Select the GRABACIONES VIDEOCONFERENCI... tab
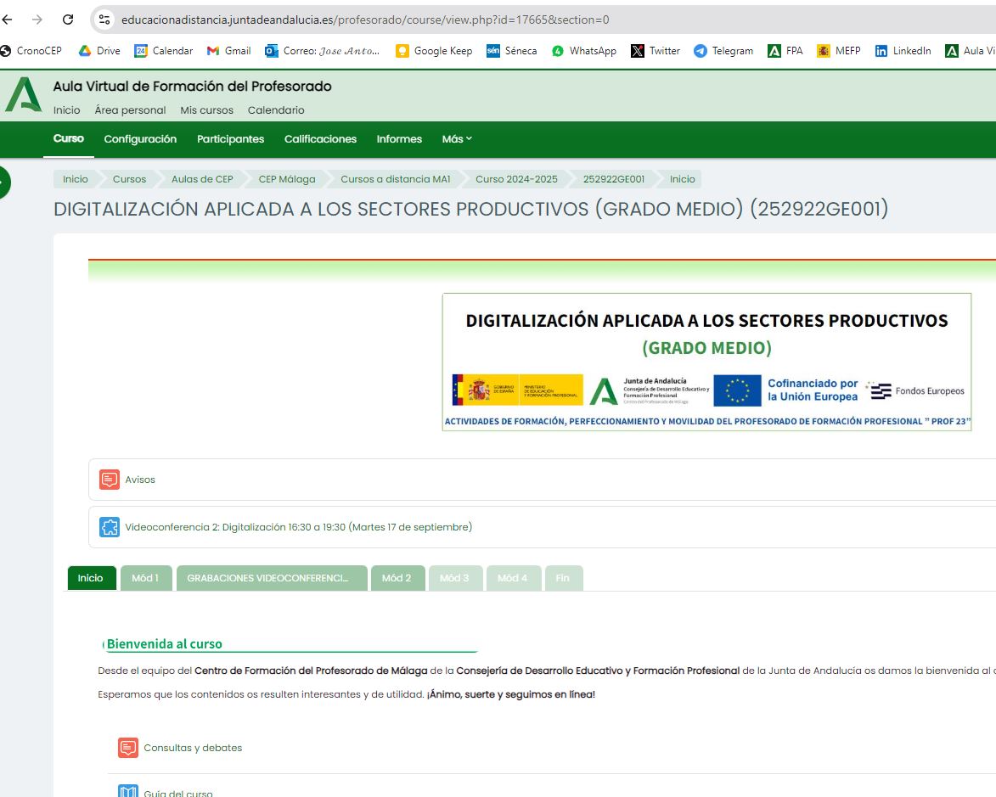Screen dimensions: 996x797 point(272,578)
